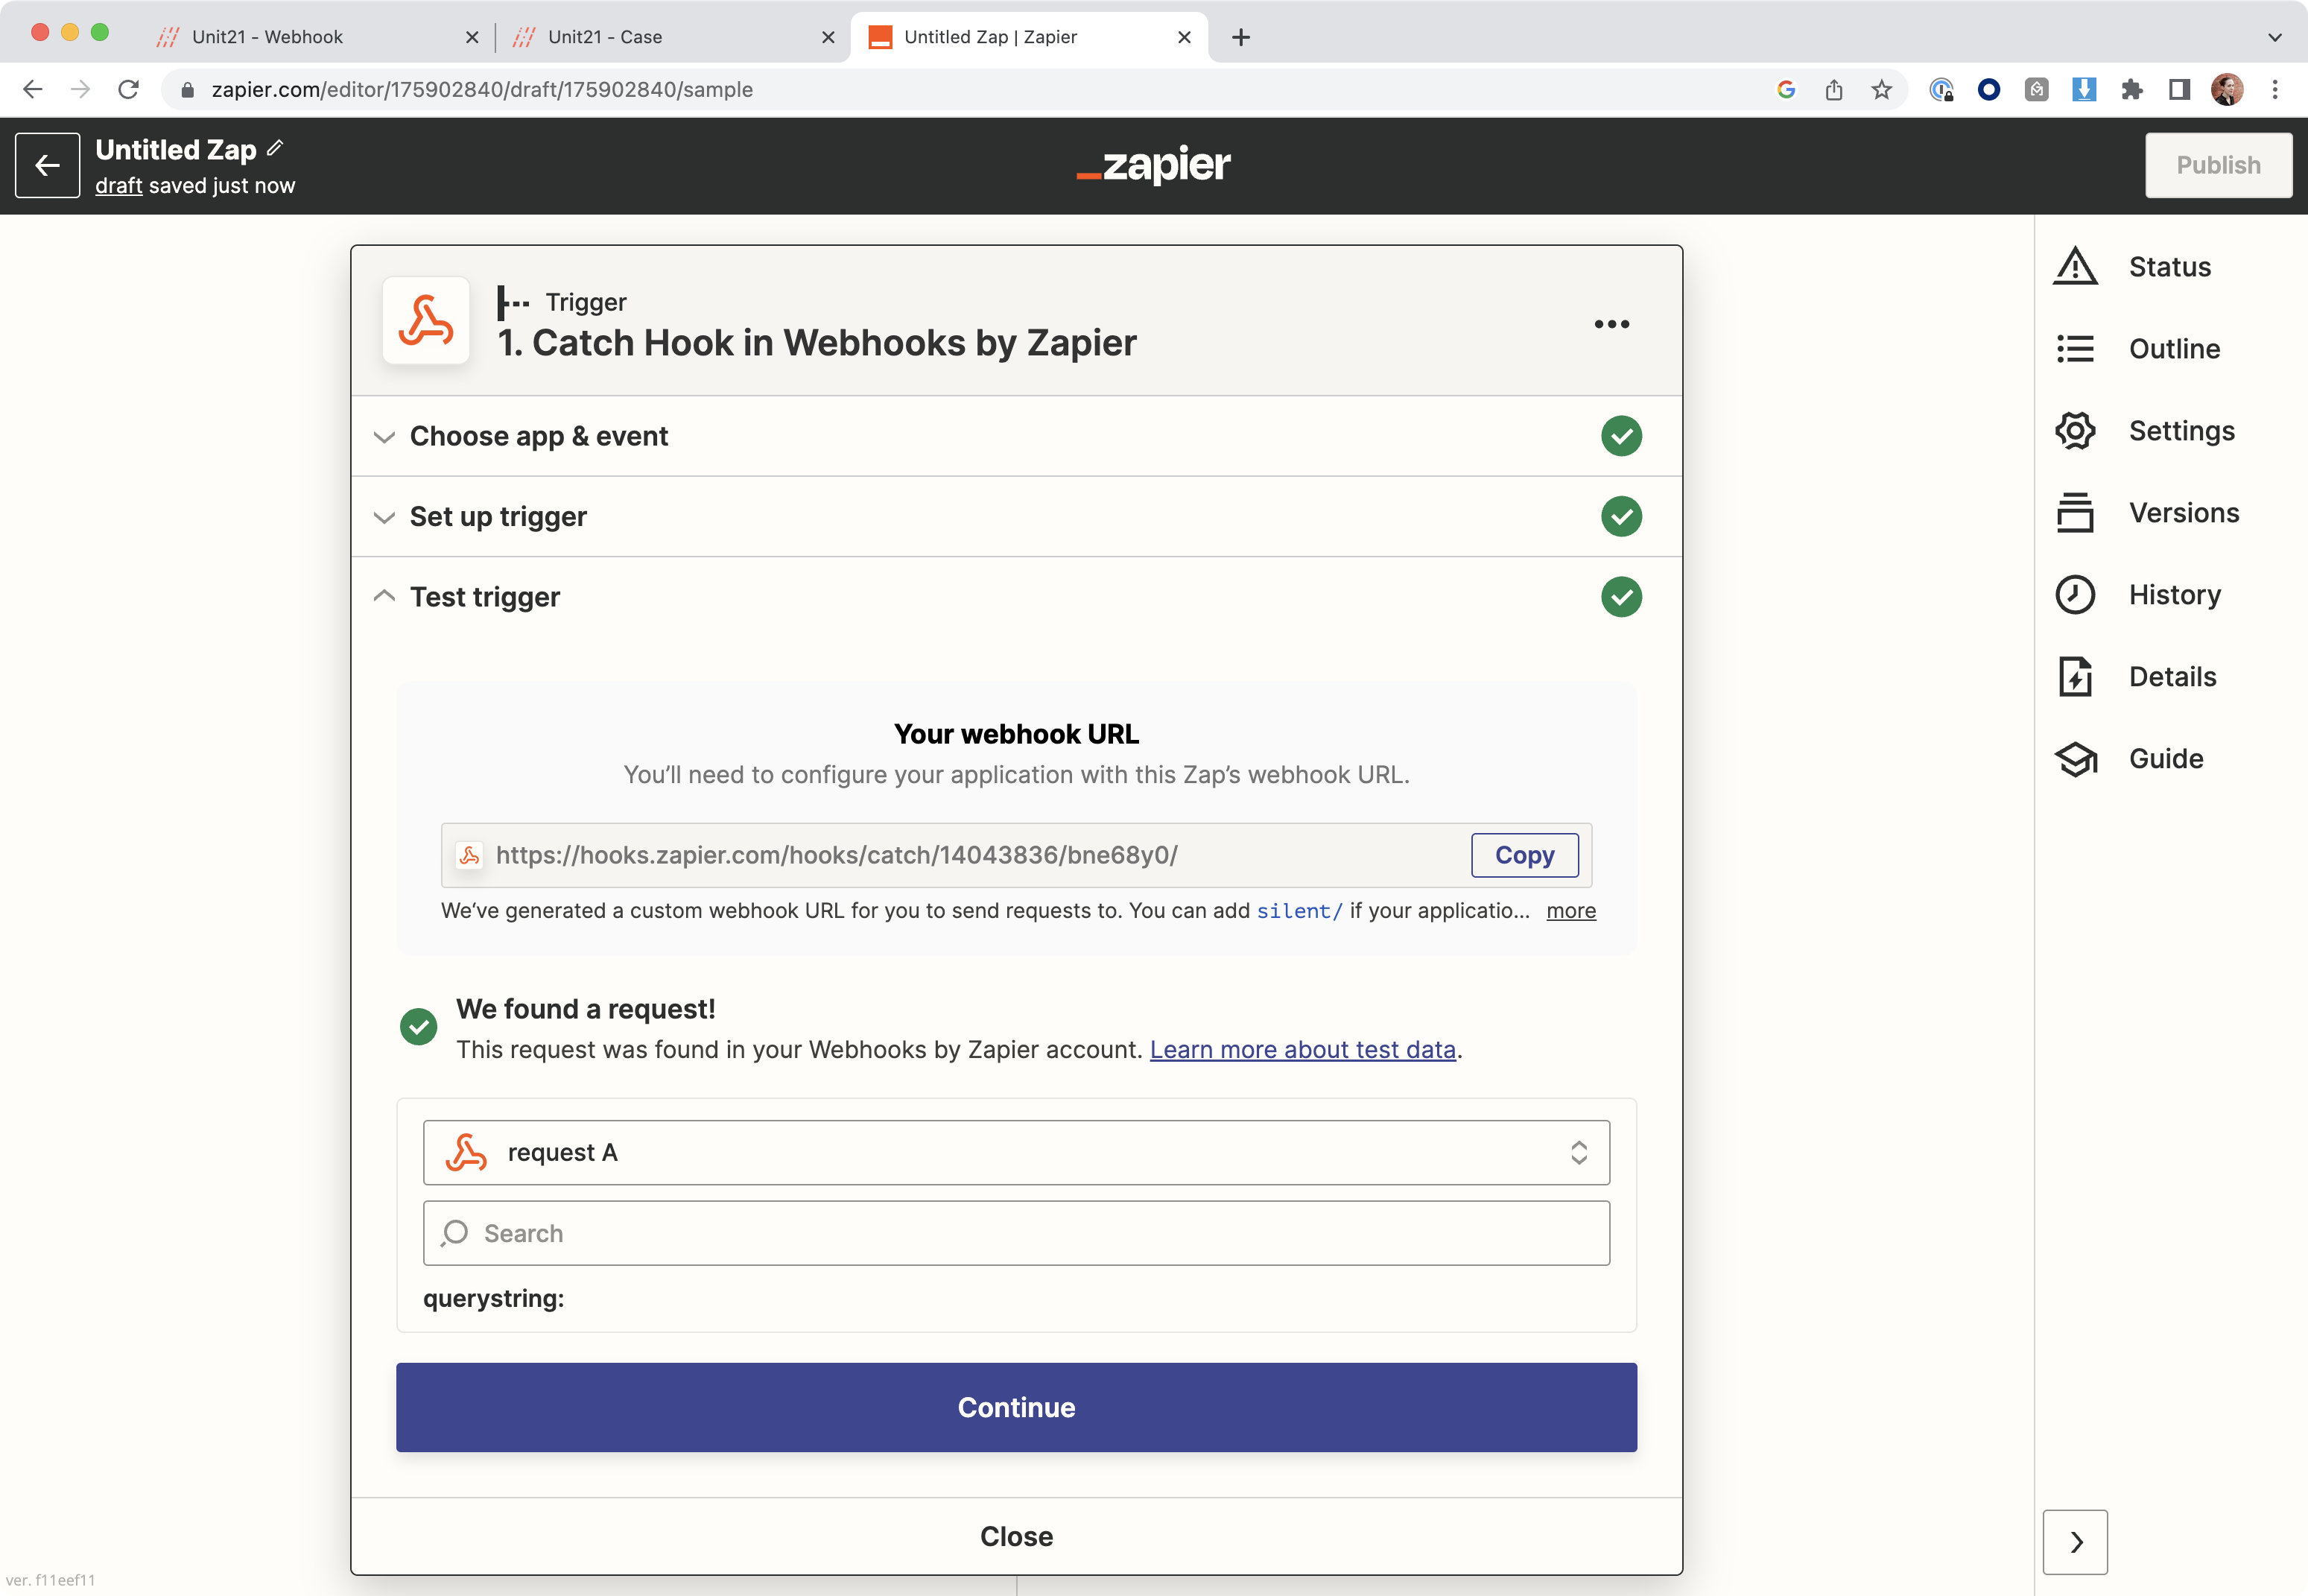
Task: Open the request A dropdown
Action: (x=1015, y=1153)
